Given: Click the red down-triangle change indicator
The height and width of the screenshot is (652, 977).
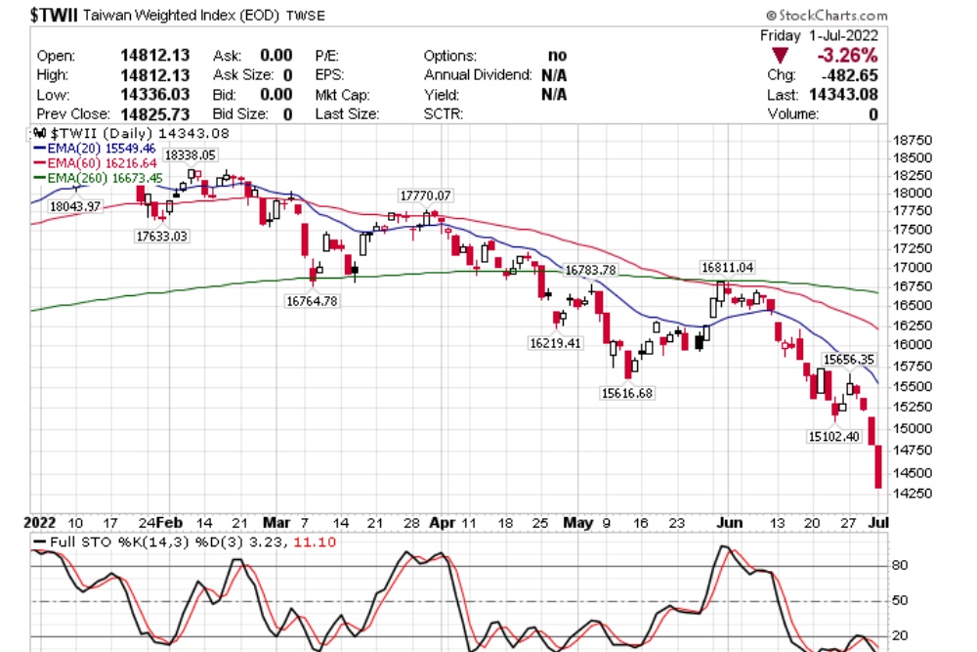Looking at the screenshot, I should [x=780, y=56].
